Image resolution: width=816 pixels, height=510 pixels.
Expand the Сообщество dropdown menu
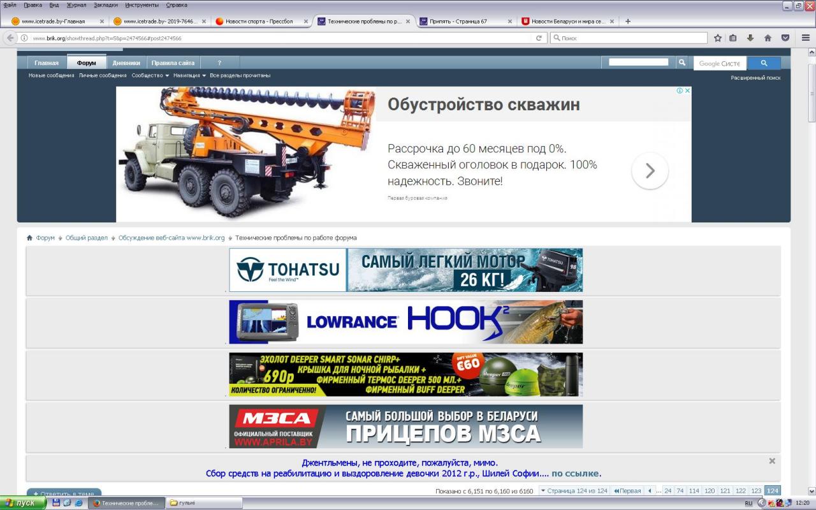point(150,75)
